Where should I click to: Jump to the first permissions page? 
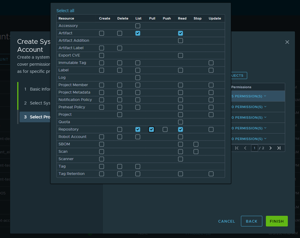237,148
